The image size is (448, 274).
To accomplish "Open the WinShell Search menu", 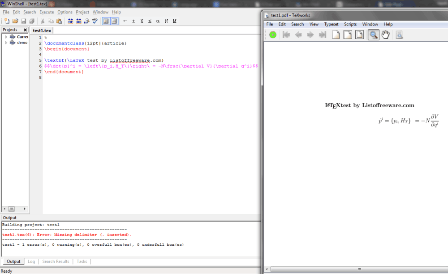I will (30, 12).
